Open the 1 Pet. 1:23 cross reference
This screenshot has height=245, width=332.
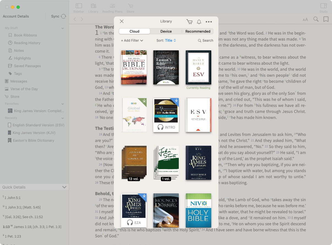[x=13, y=236]
